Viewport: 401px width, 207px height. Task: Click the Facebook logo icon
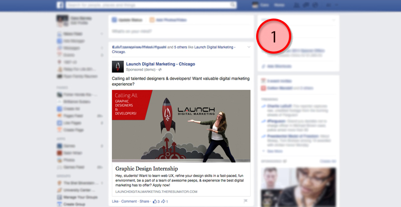[60, 5]
